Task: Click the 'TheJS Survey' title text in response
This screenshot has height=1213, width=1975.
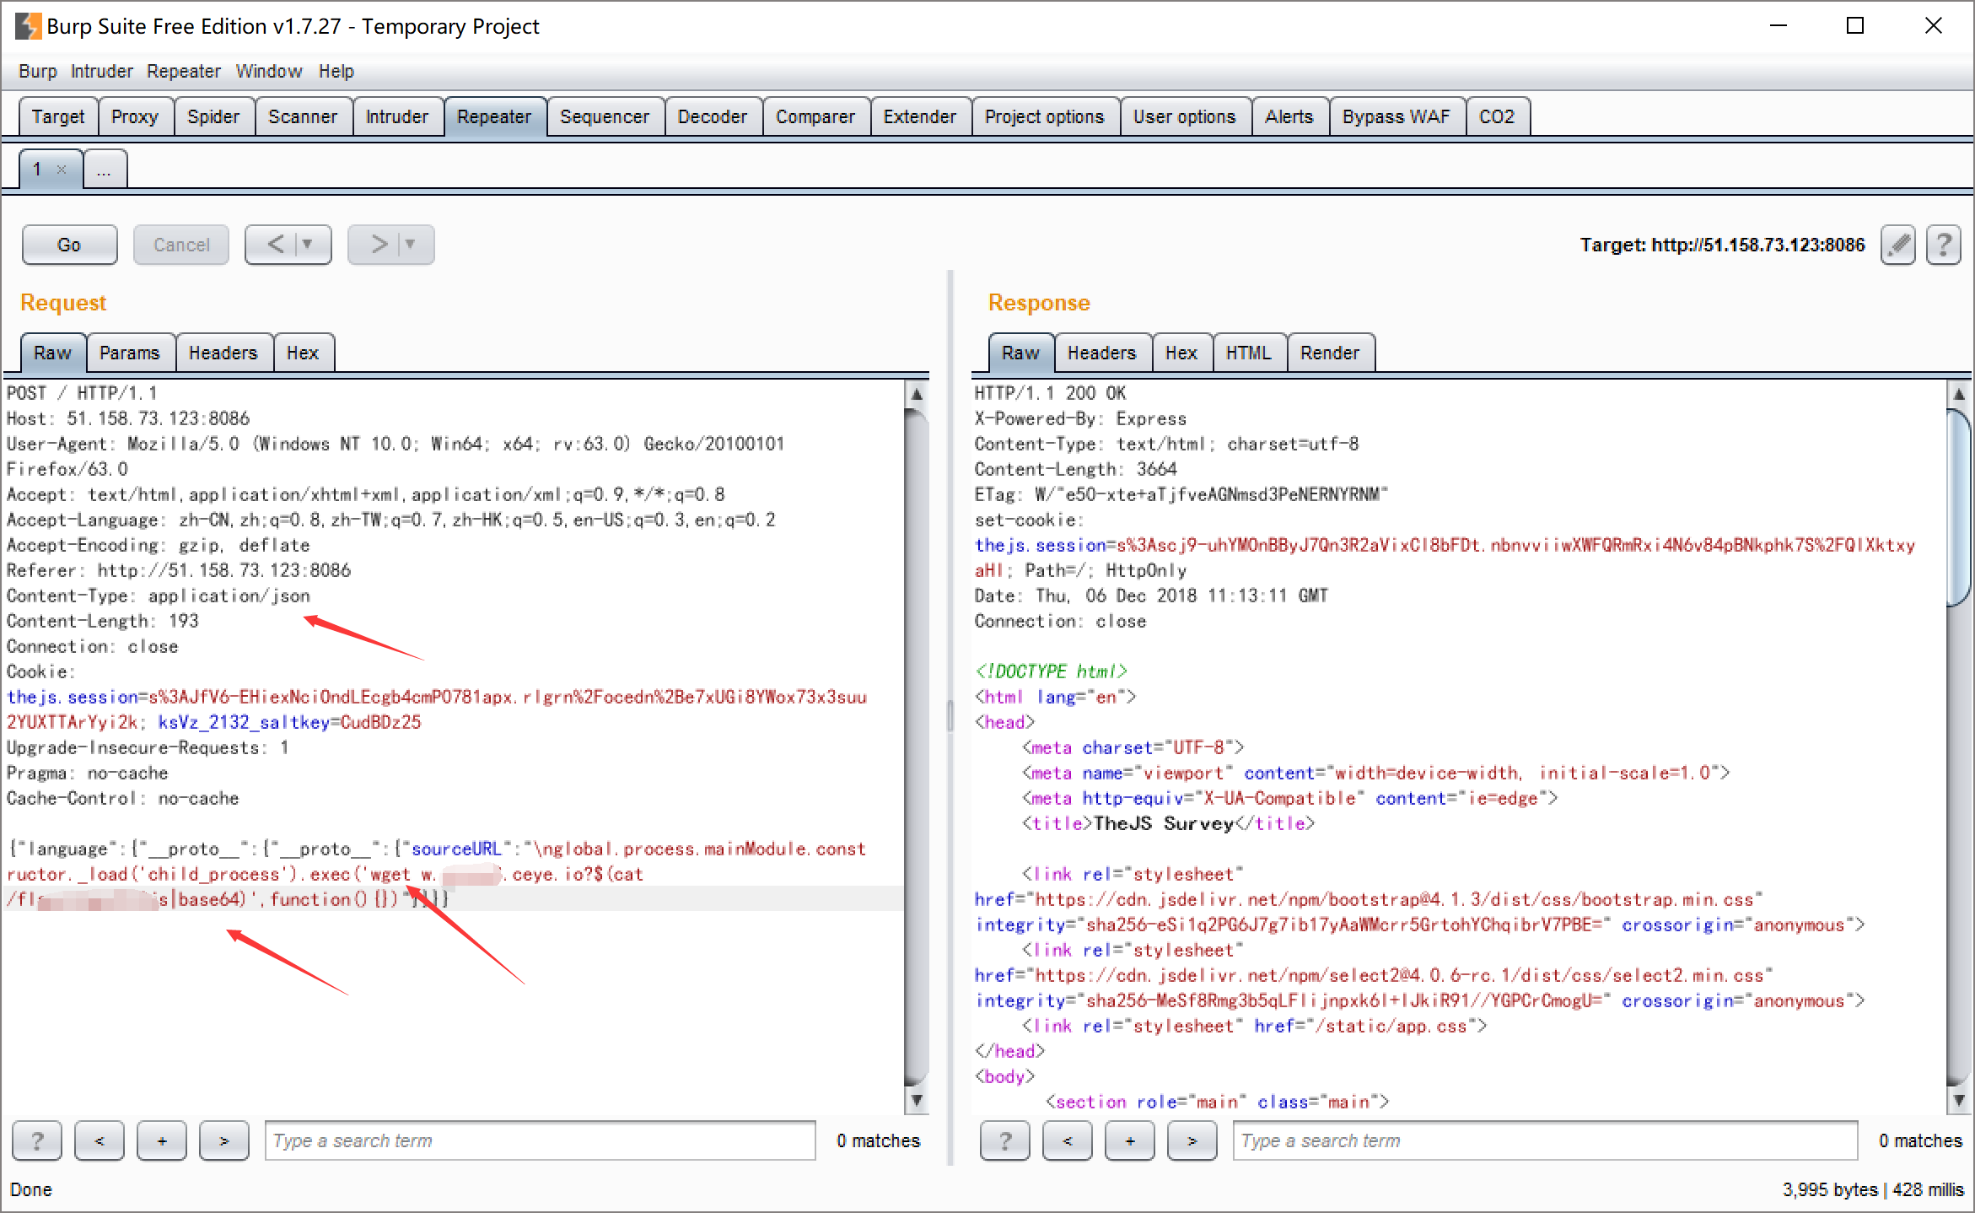Action: (1164, 824)
